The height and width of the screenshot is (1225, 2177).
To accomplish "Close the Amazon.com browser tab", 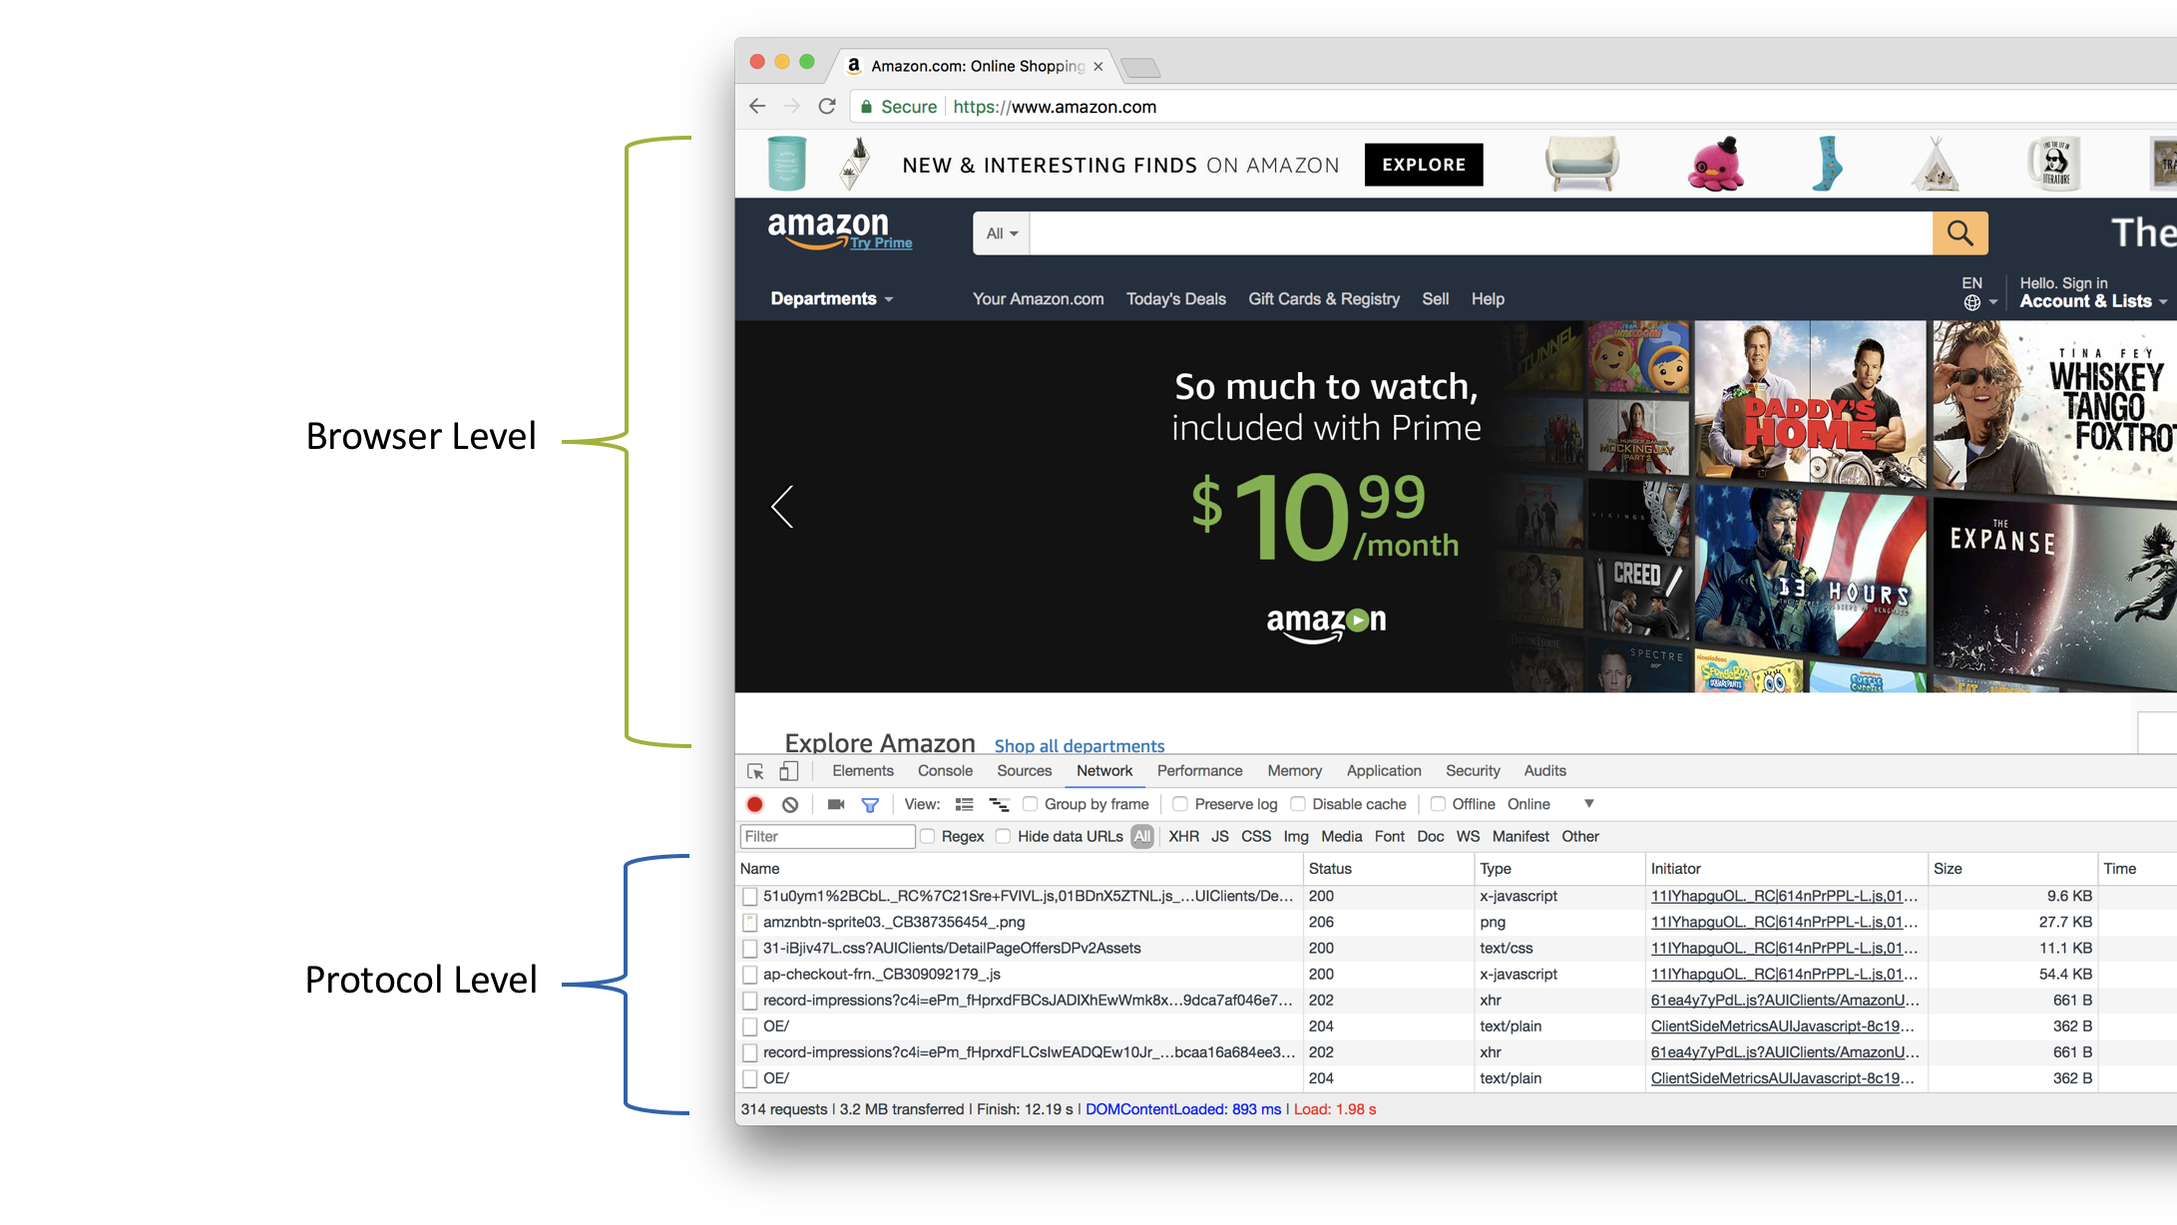I will tap(1098, 67).
